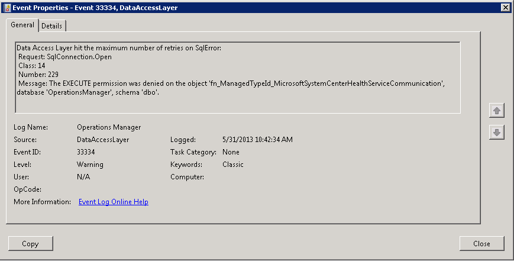
Task: Click the User value N/A
Action: click(83, 177)
